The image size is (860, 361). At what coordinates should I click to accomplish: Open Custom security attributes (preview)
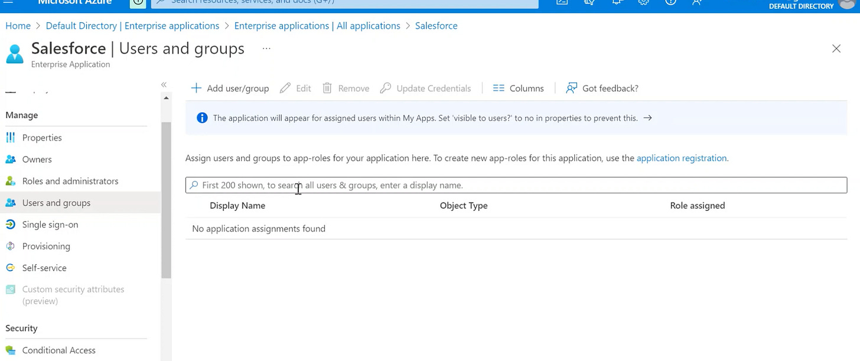point(73,295)
